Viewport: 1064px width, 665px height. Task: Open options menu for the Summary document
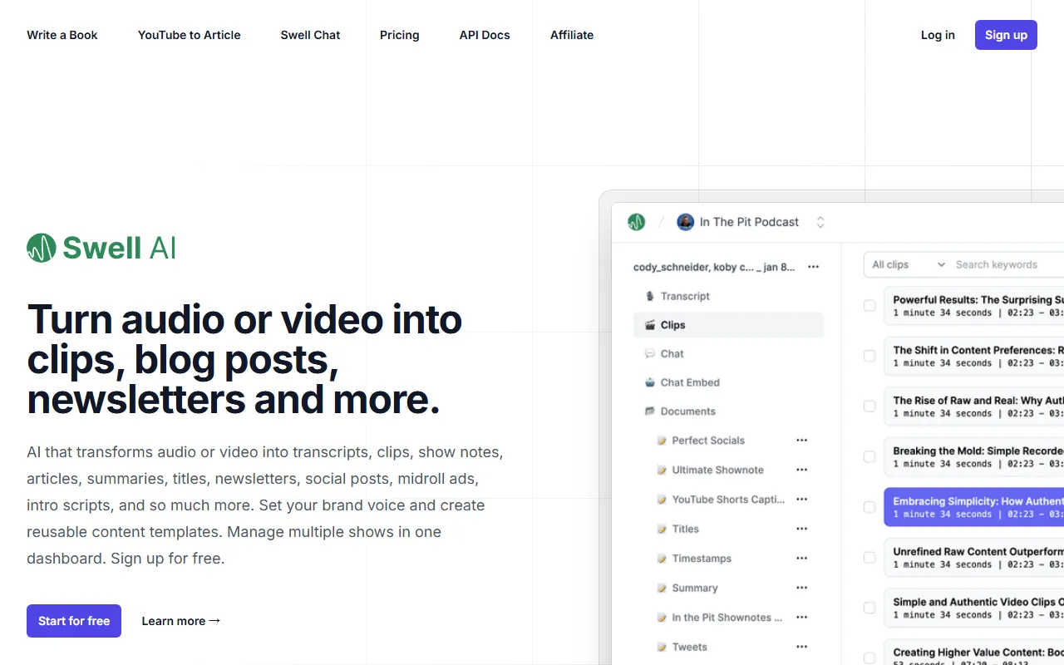pyautogui.click(x=801, y=588)
